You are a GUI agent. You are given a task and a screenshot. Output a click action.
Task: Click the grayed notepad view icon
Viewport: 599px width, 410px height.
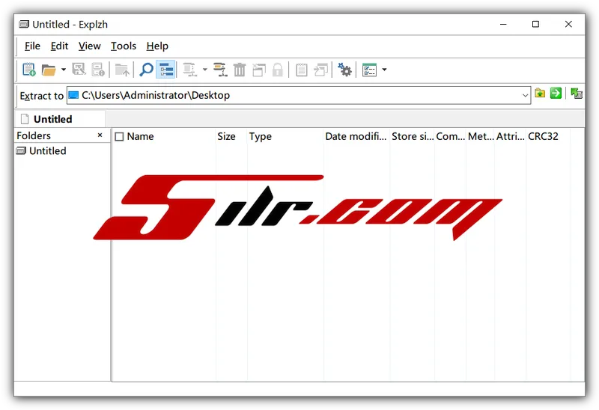(x=302, y=70)
